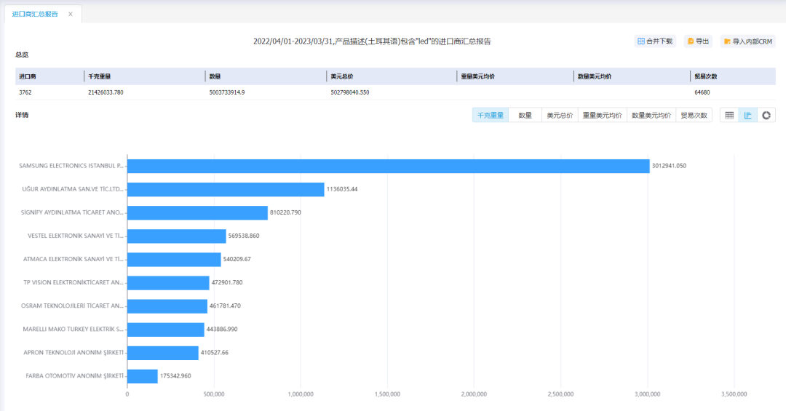Switch to donut chart view icon
Viewport: 786px width, 411px height.
point(766,115)
